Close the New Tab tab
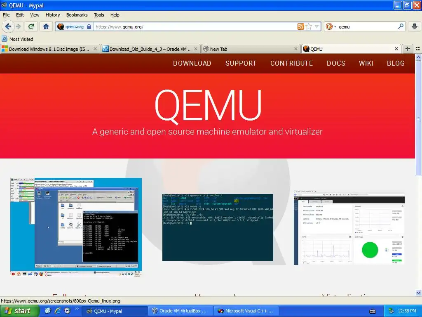422x317 pixels. tap(296, 49)
